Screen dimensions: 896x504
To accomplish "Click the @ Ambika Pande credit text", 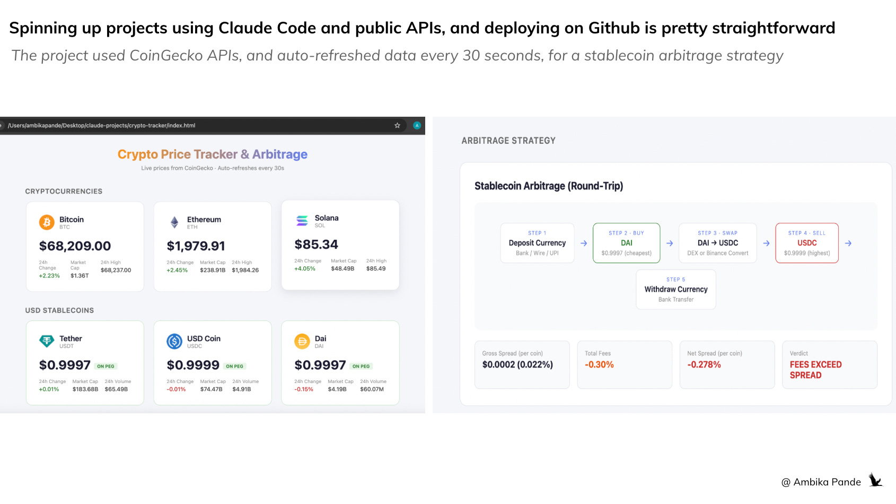I will [821, 482].
